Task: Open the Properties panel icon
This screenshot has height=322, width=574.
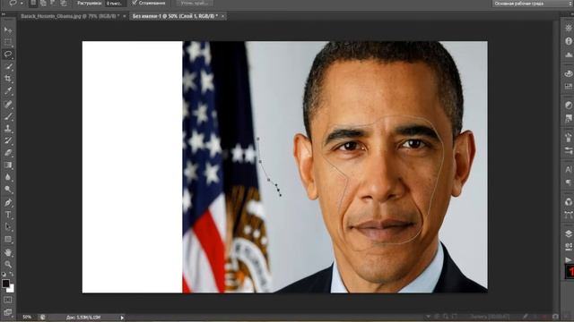Action: (568, 28)
